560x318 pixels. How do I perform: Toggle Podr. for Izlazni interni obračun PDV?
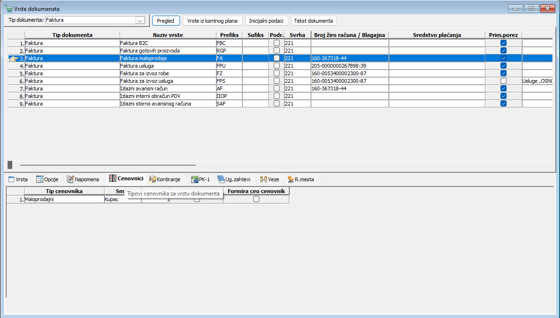click(x=276, y=96)
